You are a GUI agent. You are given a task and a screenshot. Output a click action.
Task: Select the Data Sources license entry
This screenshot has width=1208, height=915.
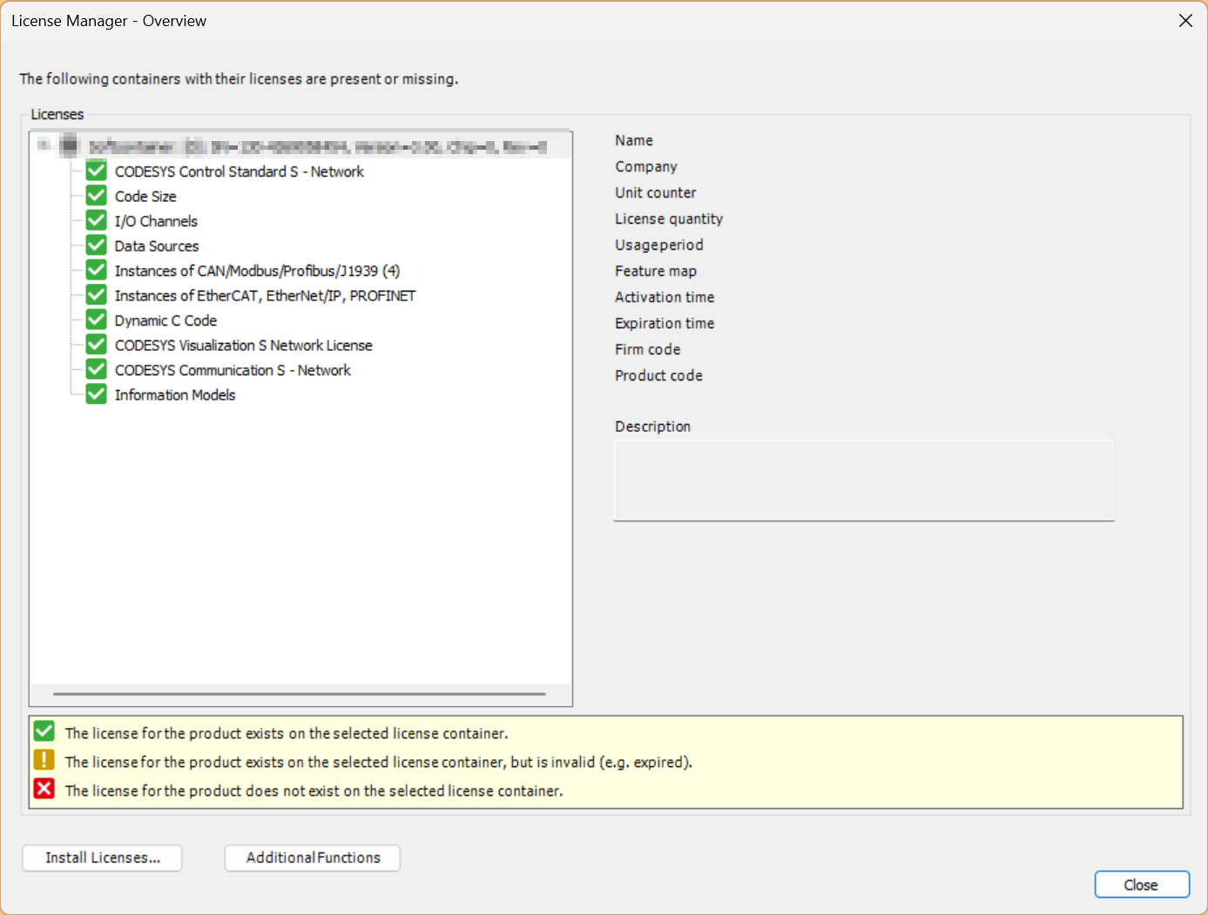[x=157, y=246]
